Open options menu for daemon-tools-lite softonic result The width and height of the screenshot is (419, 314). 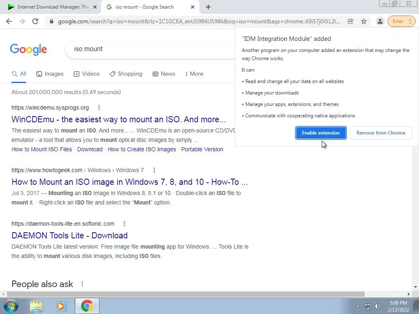pos(124,224)
